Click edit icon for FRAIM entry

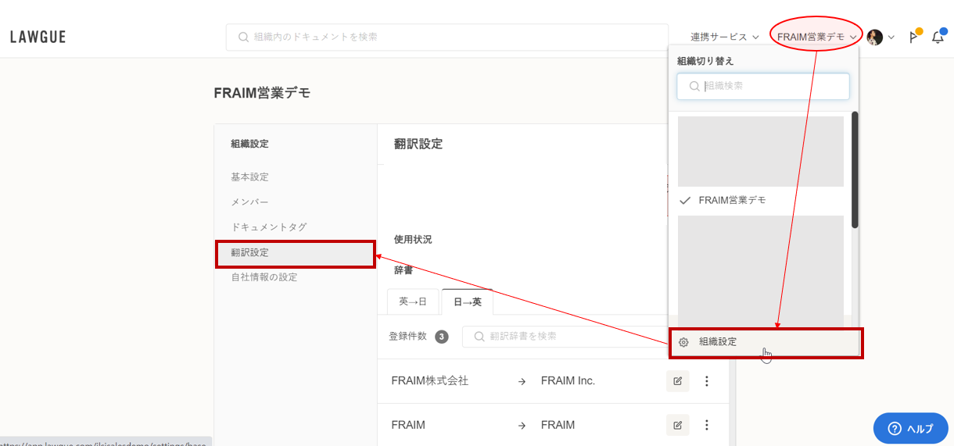[x=677, y=425]
